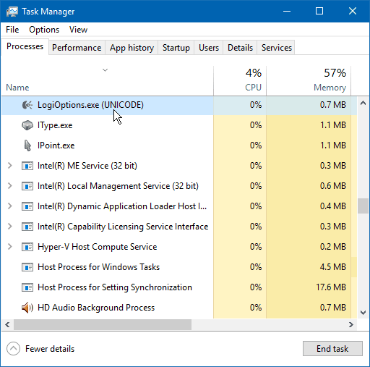The height and width of the screenshot is (367, 370).
Task: Click the Intel(R) Local Management Service icon
Action: point(27,186)
